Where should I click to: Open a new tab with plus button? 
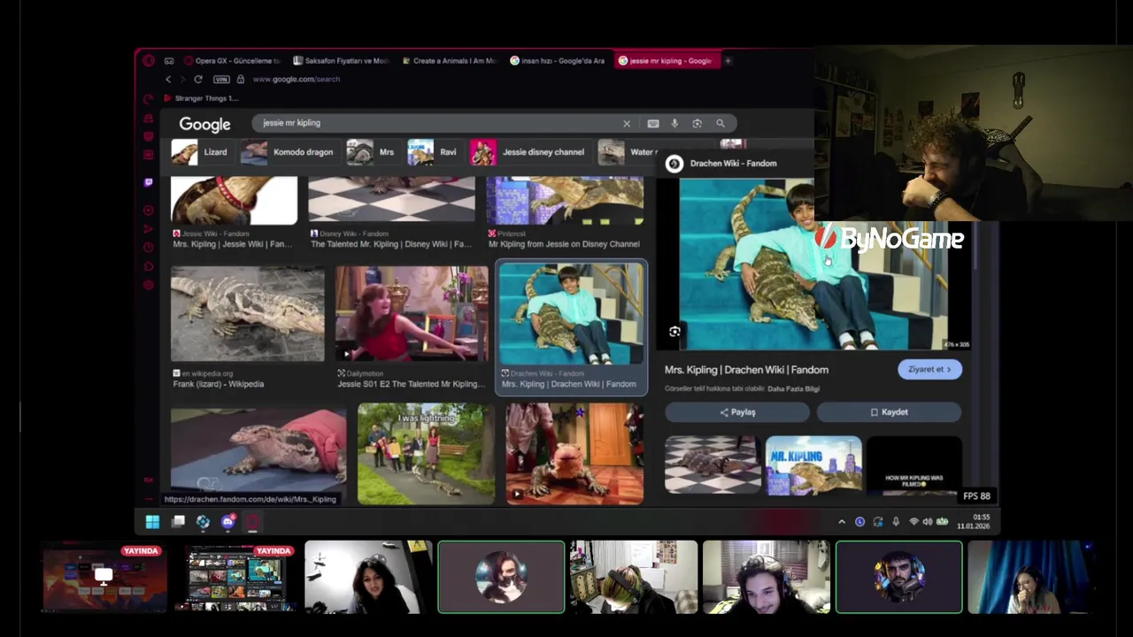point(728,61)
